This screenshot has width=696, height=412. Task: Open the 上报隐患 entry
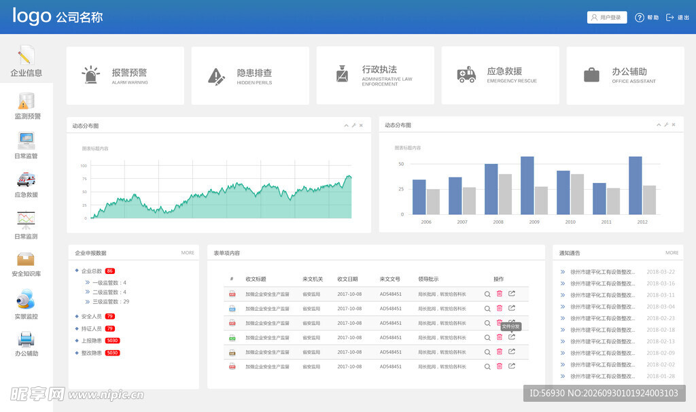[97, 341]
